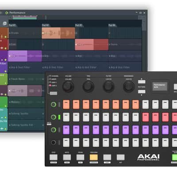
Task: Trigger the Arp clip under Pad #2
Action: coord(58,56)
